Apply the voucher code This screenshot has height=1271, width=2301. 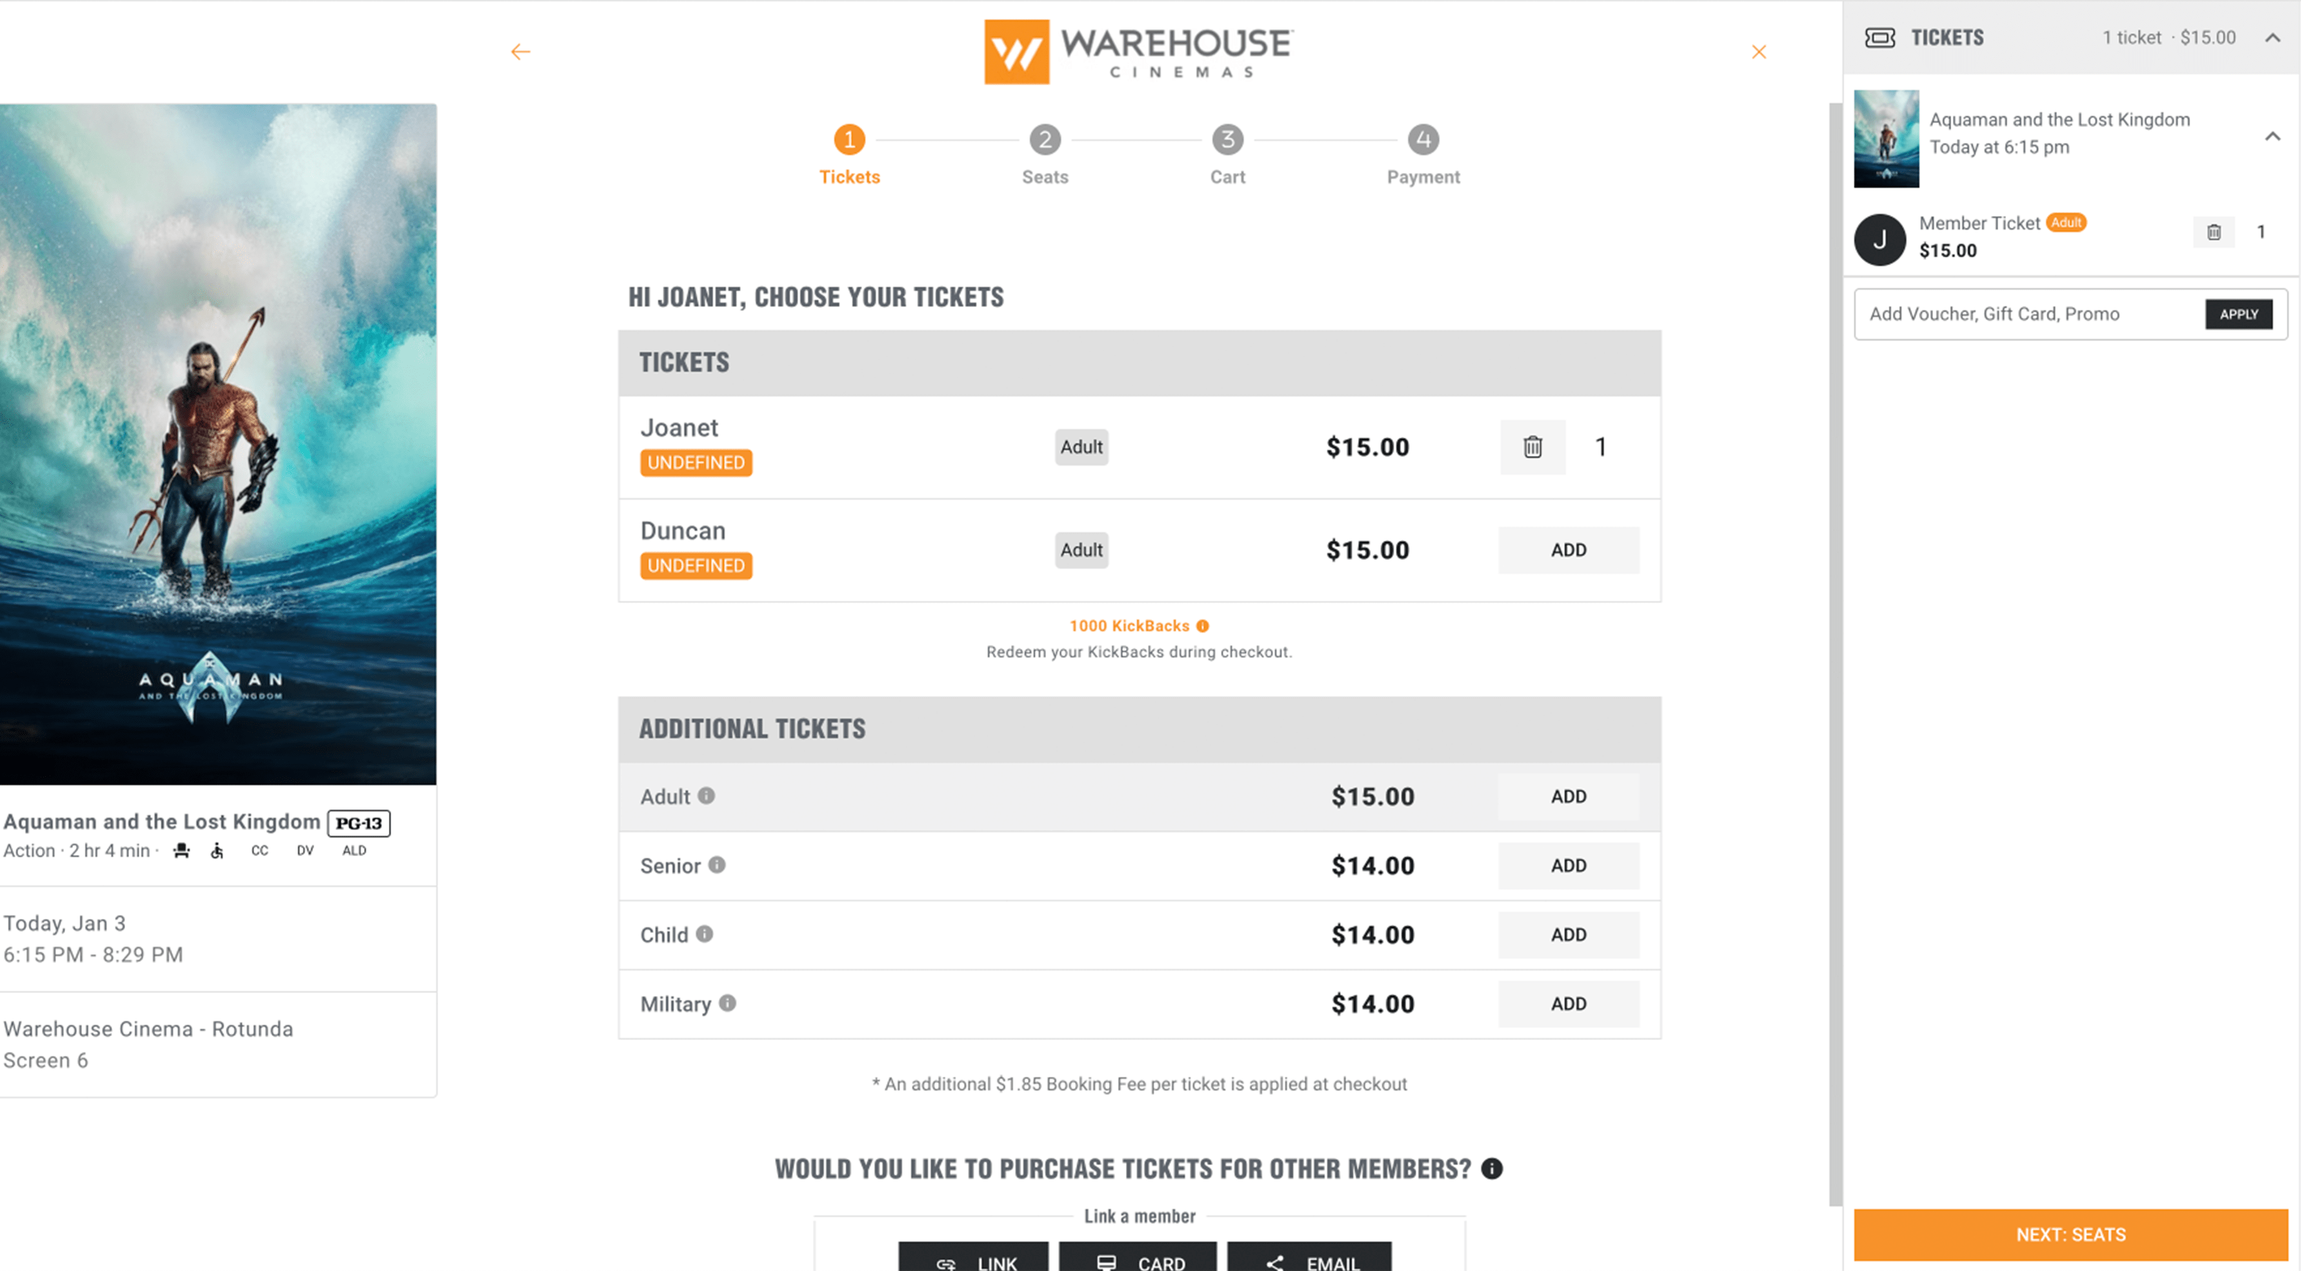[x=2238, y=314]
